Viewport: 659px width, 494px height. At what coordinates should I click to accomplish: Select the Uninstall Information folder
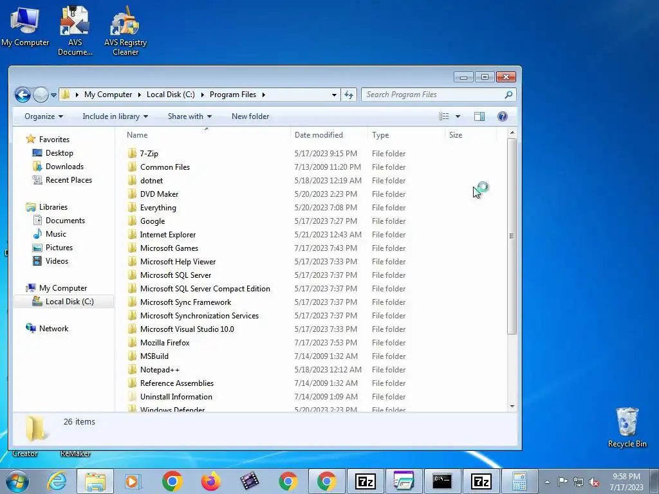(x=176, y=396)
